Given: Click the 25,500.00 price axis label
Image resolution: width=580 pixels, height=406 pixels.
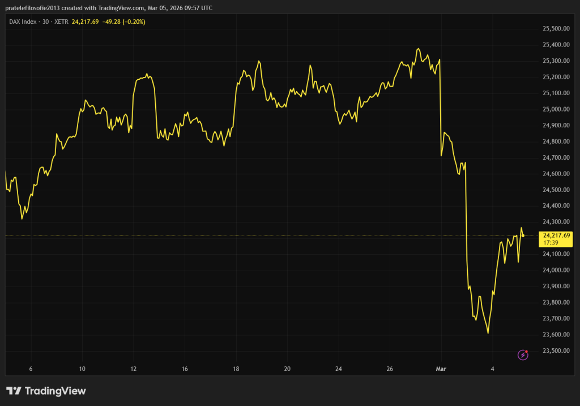Looking at the screenshot, I should 556,28.
